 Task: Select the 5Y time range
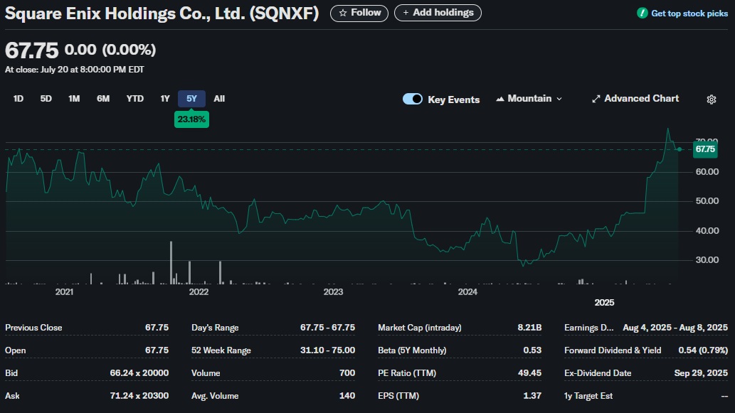click(x=191, y=99)
